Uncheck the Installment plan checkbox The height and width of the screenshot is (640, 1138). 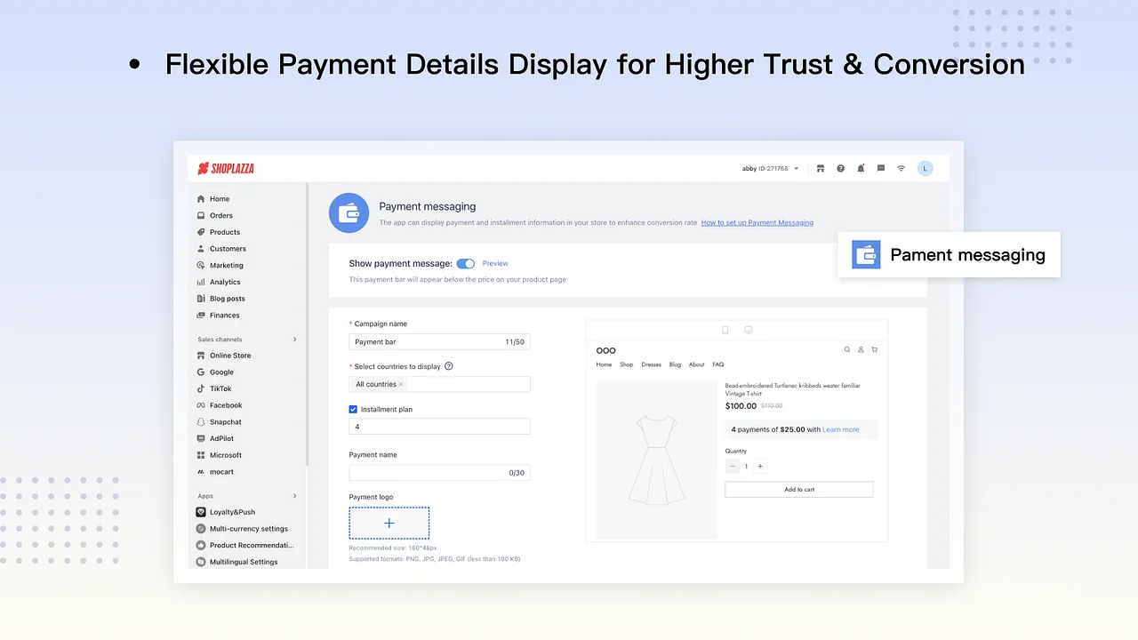coord(353,409)
